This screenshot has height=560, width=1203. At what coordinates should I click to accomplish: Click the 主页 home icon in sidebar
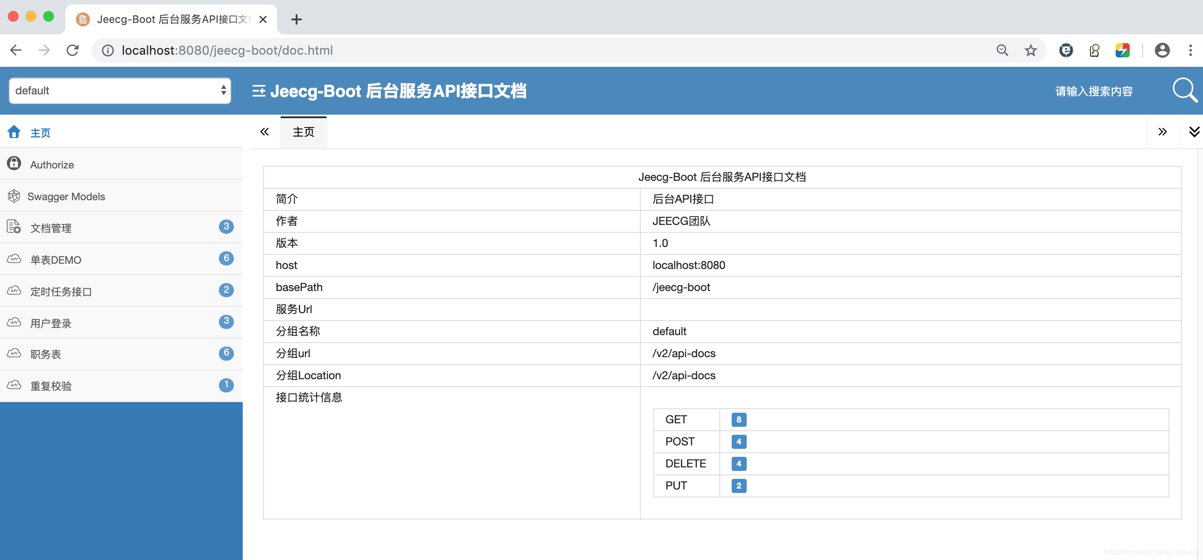(x=15, y=133)
